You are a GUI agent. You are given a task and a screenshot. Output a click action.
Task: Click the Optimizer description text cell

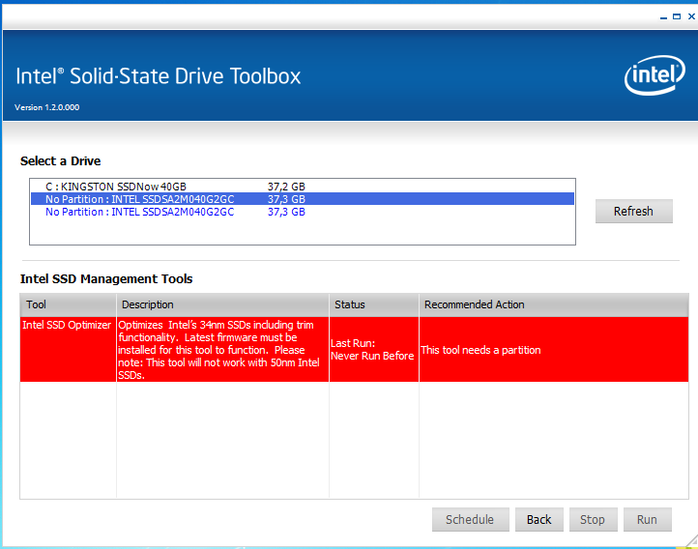coord(222,349)
